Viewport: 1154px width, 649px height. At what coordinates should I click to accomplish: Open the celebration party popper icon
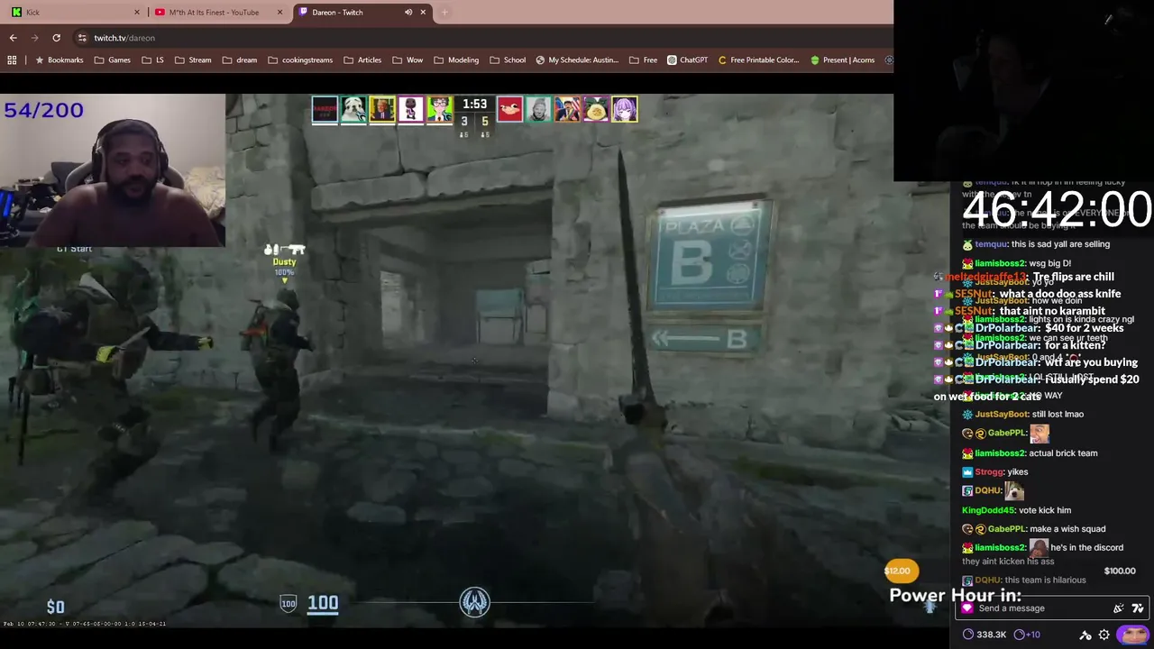click(1118, 608)
